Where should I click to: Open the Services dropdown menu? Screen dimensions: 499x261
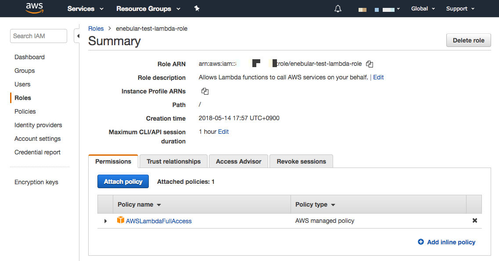pos(85,9)
